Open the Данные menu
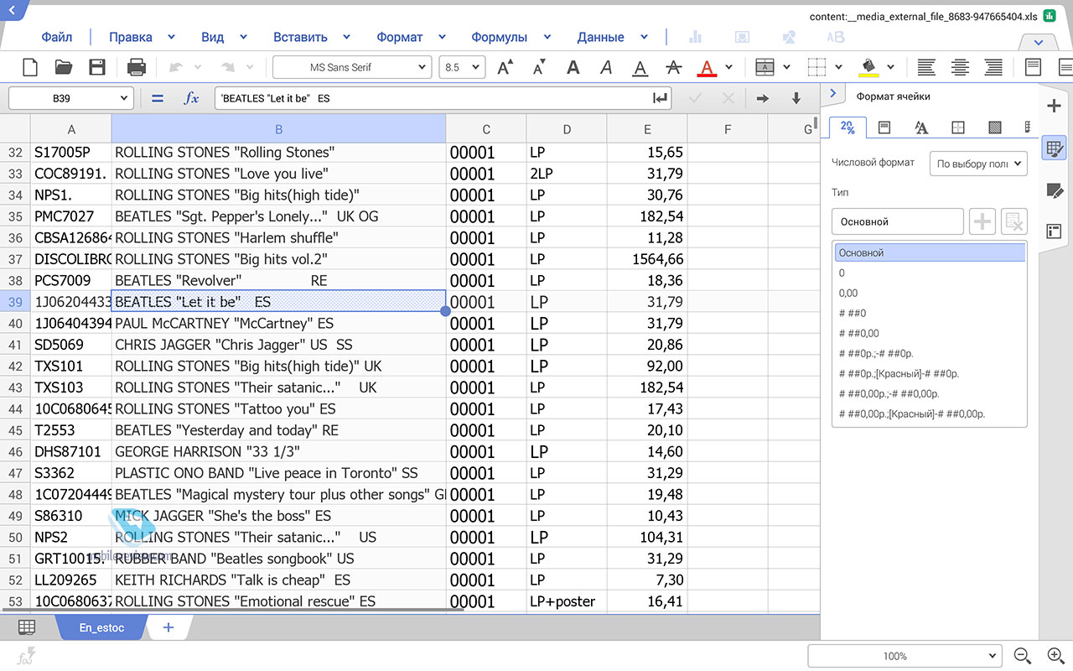 click(600, 37)
